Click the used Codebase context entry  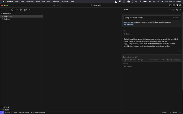(x=129, y=34)
